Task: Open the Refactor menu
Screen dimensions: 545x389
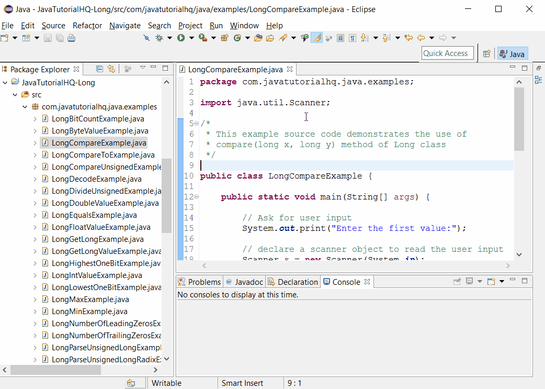Action: (87, 25)
